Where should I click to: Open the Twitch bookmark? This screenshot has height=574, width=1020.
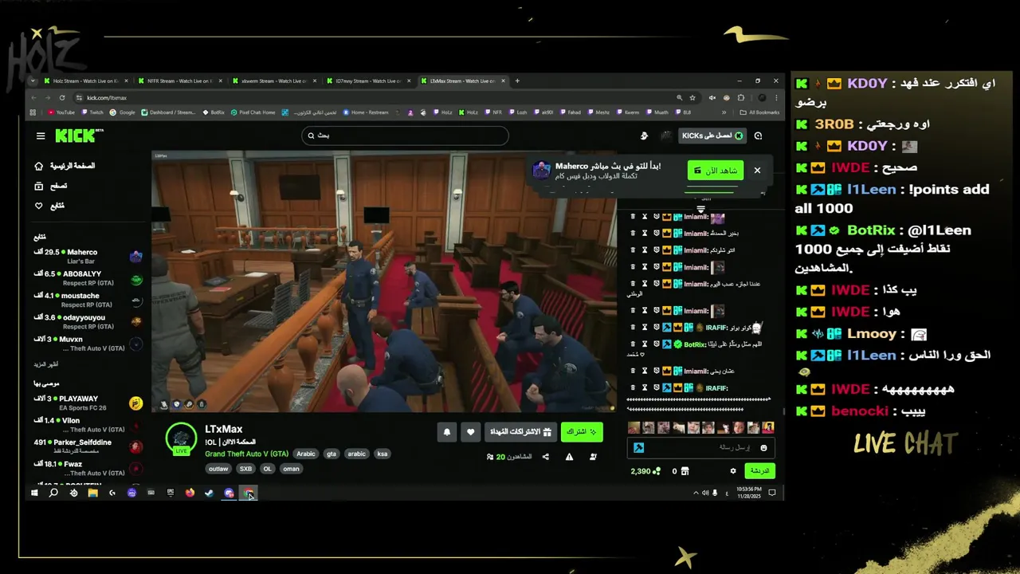tap(92, 112)
